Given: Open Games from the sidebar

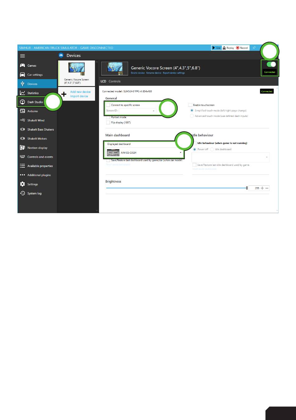Looking at the screenshot, I should click(x=37, y=65).
